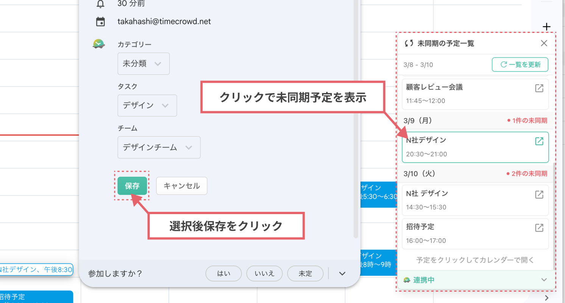
Task: Collapse the 連携中 section chevron
Action: click(544, 280)
